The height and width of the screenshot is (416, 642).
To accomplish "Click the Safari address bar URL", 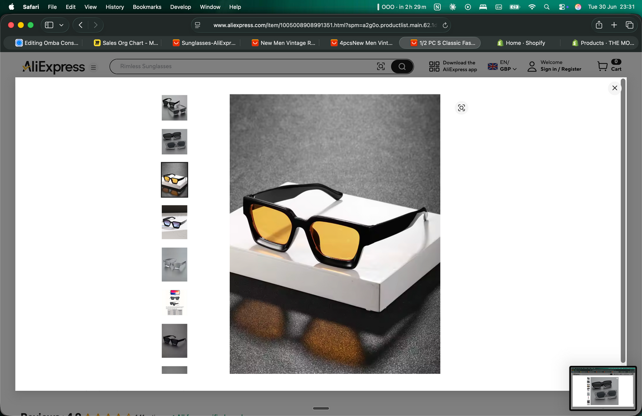I will pos(325,25).
